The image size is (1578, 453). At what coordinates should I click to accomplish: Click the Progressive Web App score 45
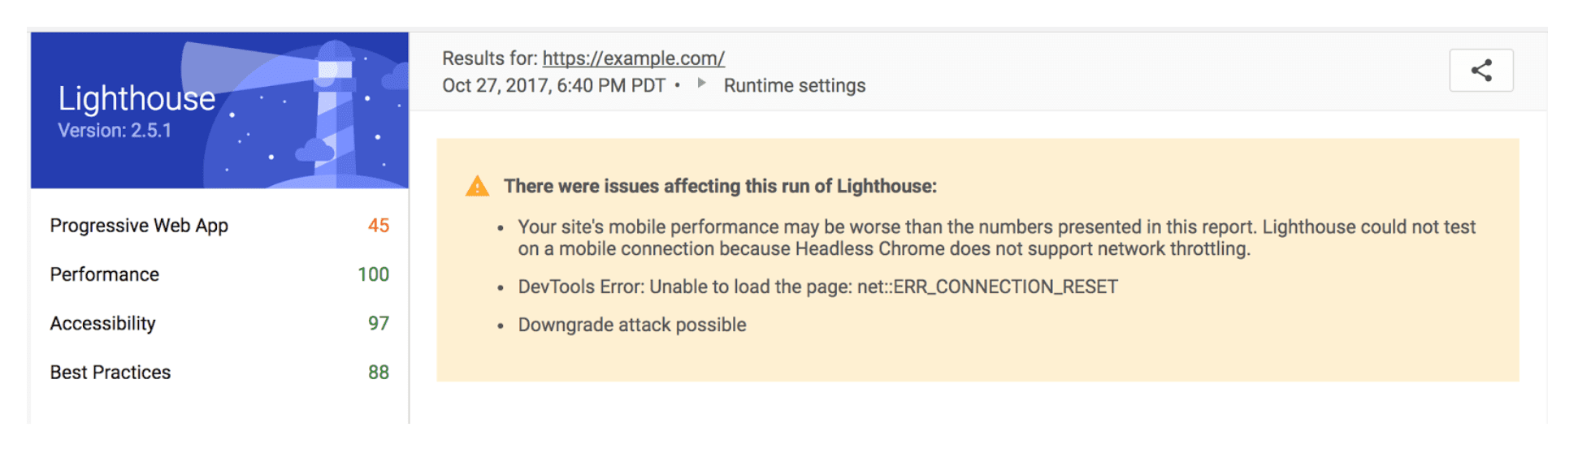click(x=379, y=226)
